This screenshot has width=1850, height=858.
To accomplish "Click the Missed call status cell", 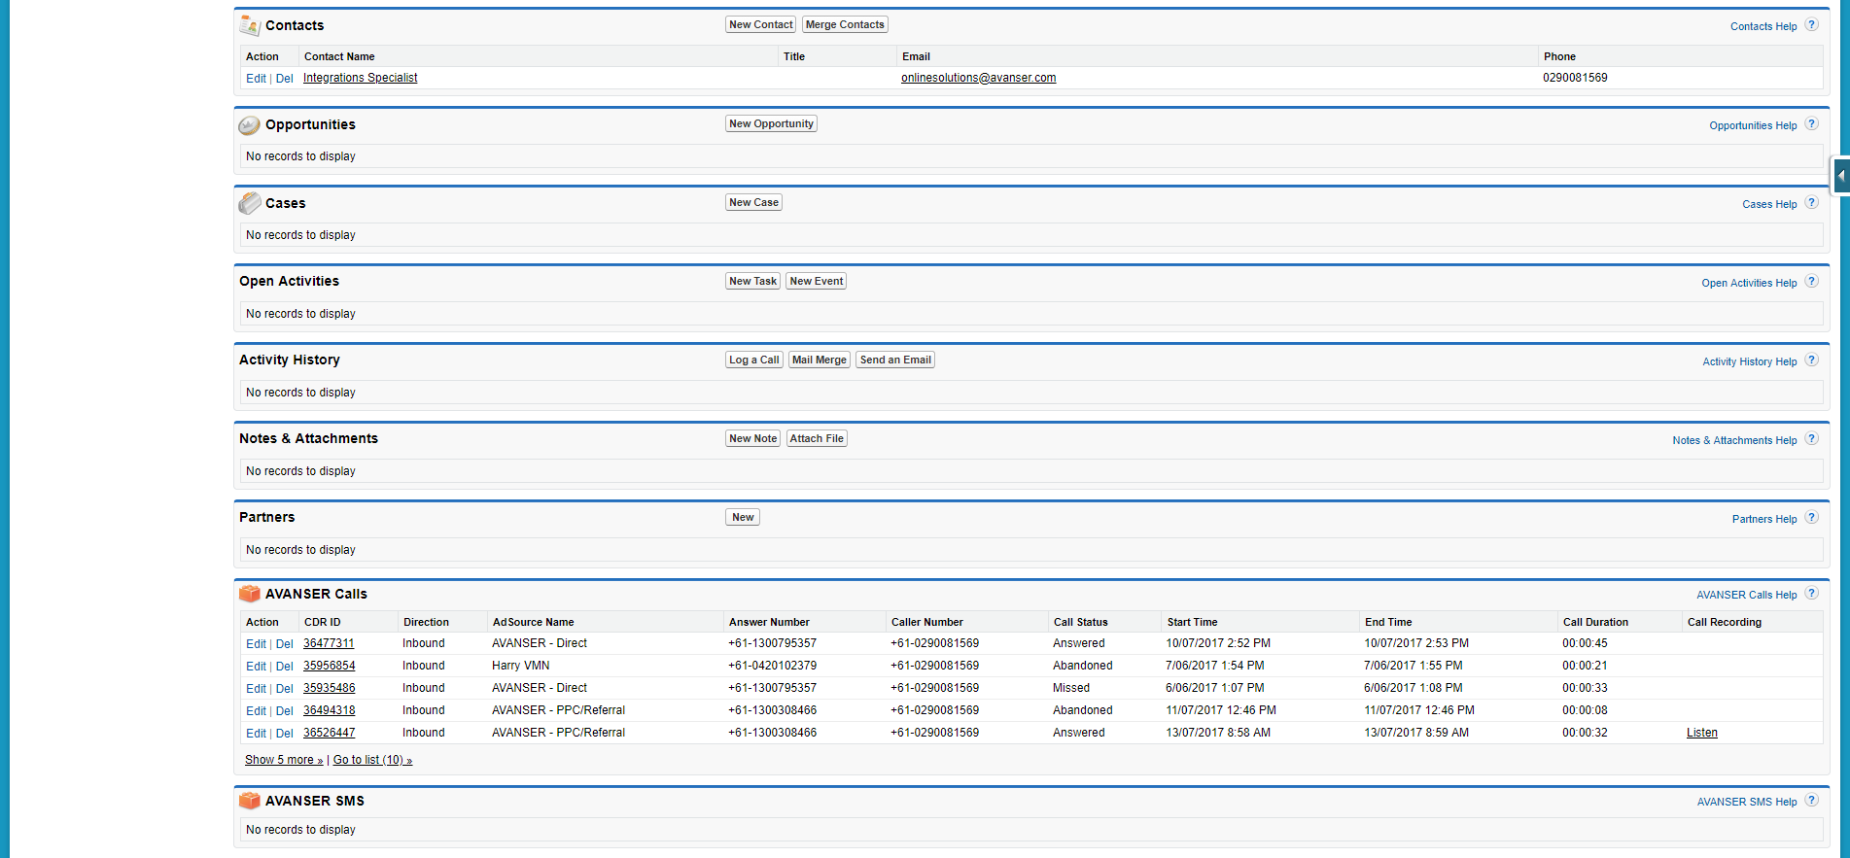I will point(1071,688).
